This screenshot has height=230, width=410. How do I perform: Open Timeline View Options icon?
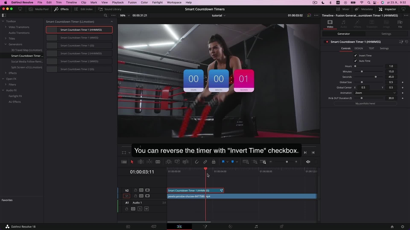coord(124,162)
